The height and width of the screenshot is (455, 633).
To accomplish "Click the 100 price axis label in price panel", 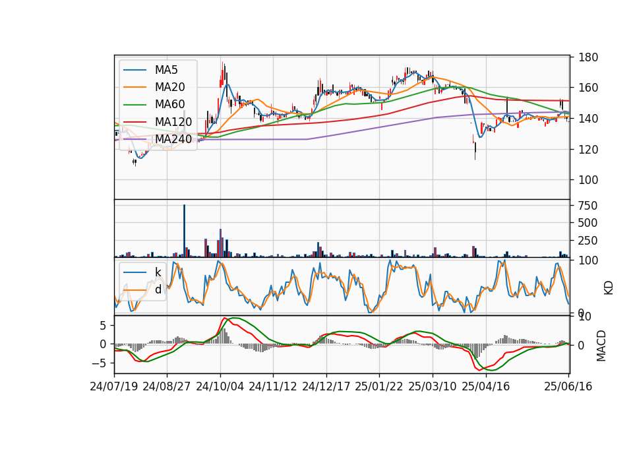I will point(588,179).
